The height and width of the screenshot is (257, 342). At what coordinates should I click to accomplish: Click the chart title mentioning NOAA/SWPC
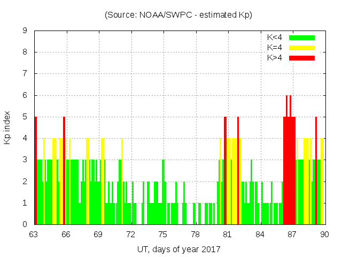coord(178,15)
